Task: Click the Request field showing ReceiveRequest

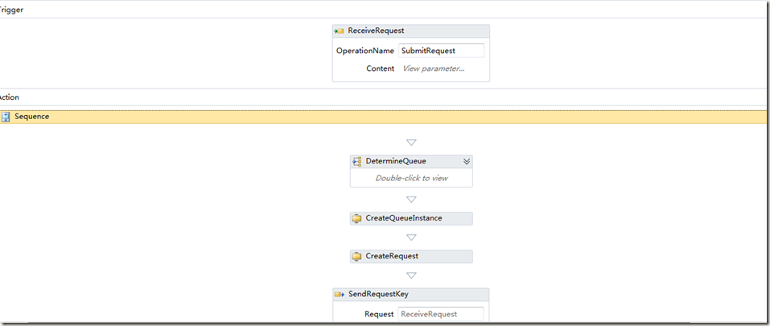Action: pos(441,314)
